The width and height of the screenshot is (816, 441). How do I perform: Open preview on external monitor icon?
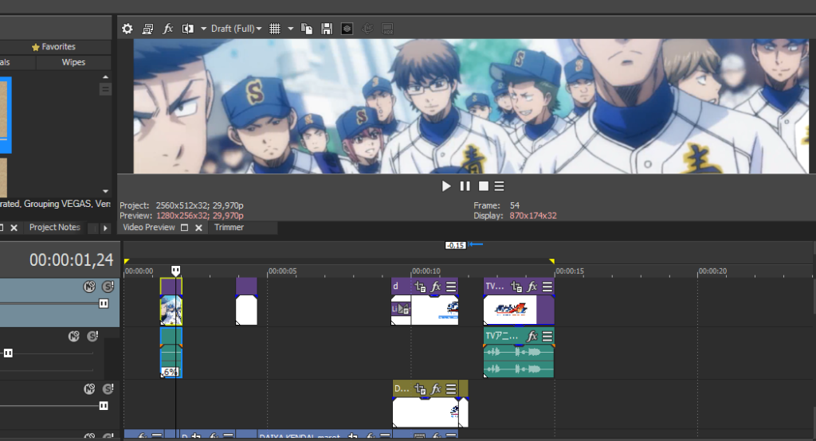[x=147, y=29]
